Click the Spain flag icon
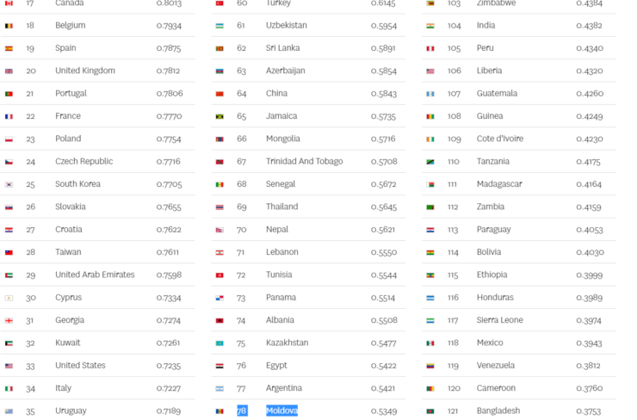Screen dimensions: 637x420 coord(9,49)
